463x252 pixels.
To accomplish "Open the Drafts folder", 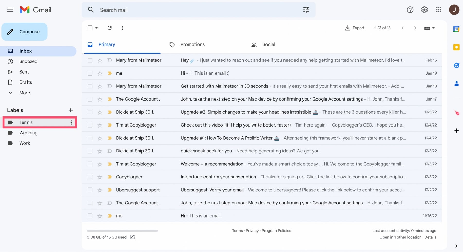I will 25,82.
